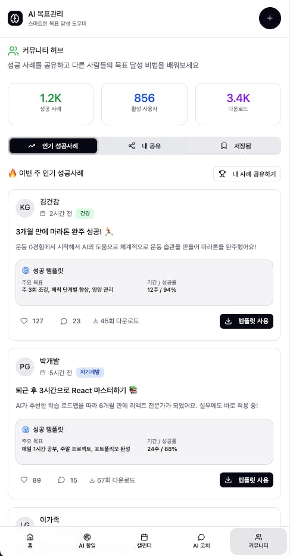Image resolution: width=290 pixels, height=556 pixels.
Task: Click the 건강 category tag
Action: pyautogui.click(x=85, y=214)
